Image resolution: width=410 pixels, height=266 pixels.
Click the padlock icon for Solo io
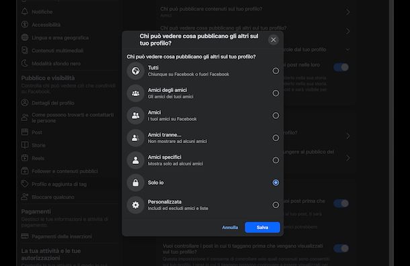[x=136, y=183]
